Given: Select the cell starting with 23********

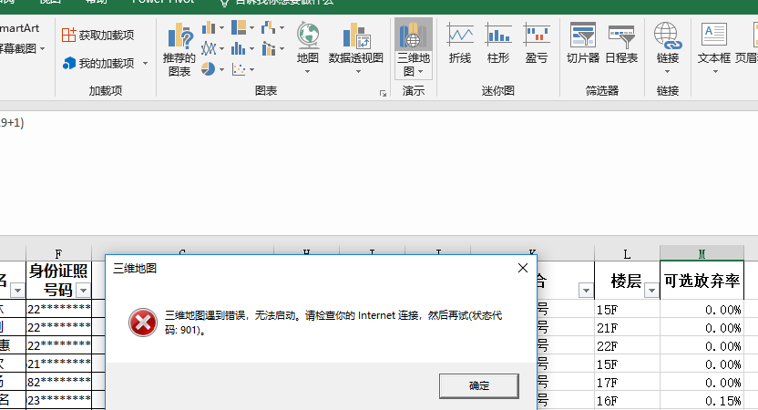Looking at the screenshot, I should pos(58,401).
